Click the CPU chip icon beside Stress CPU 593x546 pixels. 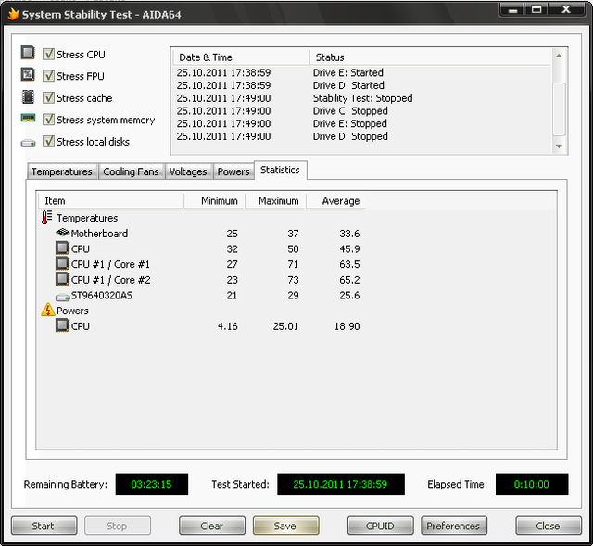(28, 54)
